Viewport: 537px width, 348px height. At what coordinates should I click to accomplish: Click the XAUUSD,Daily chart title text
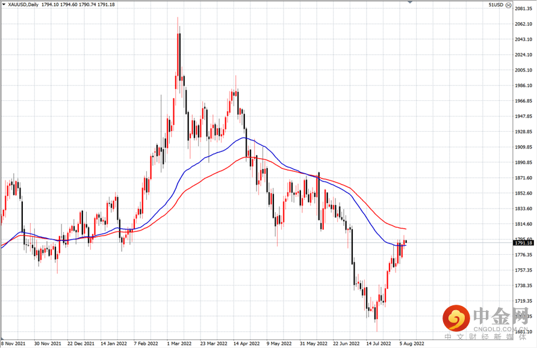(x=23, y=5)
